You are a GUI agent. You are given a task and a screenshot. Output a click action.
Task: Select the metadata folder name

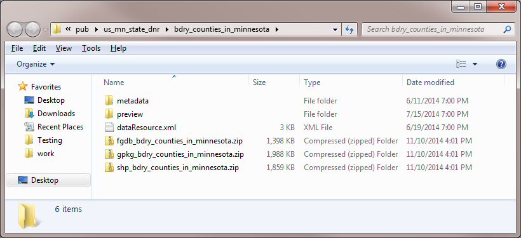[x=133, y=100]
